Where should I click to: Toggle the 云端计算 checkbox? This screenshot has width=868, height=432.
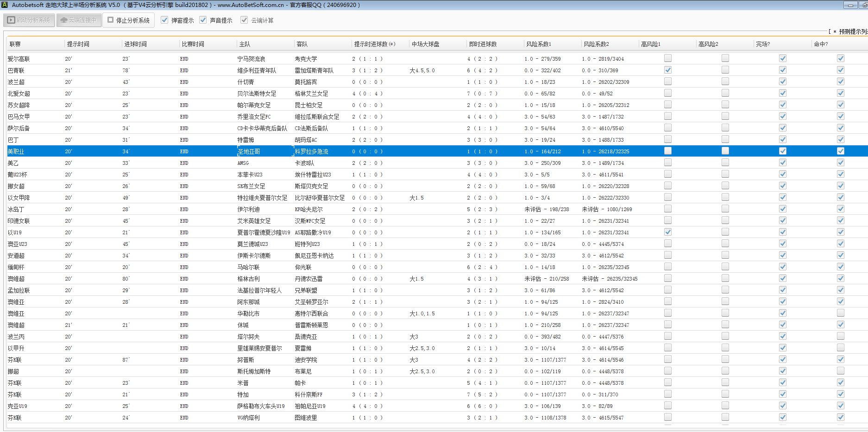pos(244,20)
